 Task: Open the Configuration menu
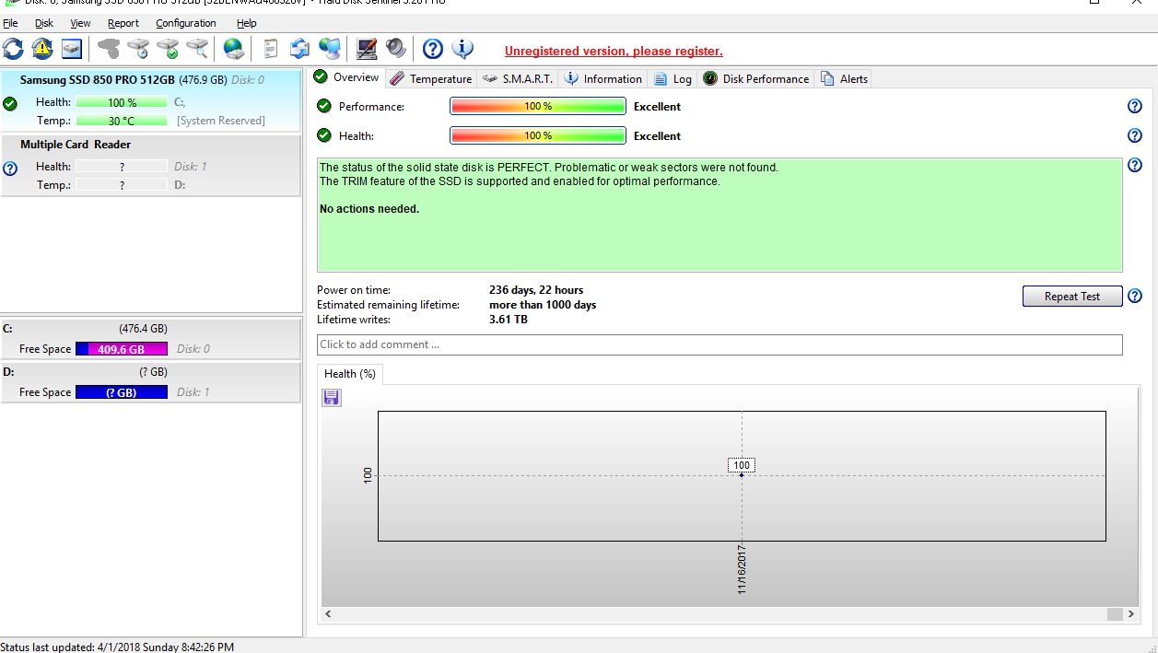(185, 23)
